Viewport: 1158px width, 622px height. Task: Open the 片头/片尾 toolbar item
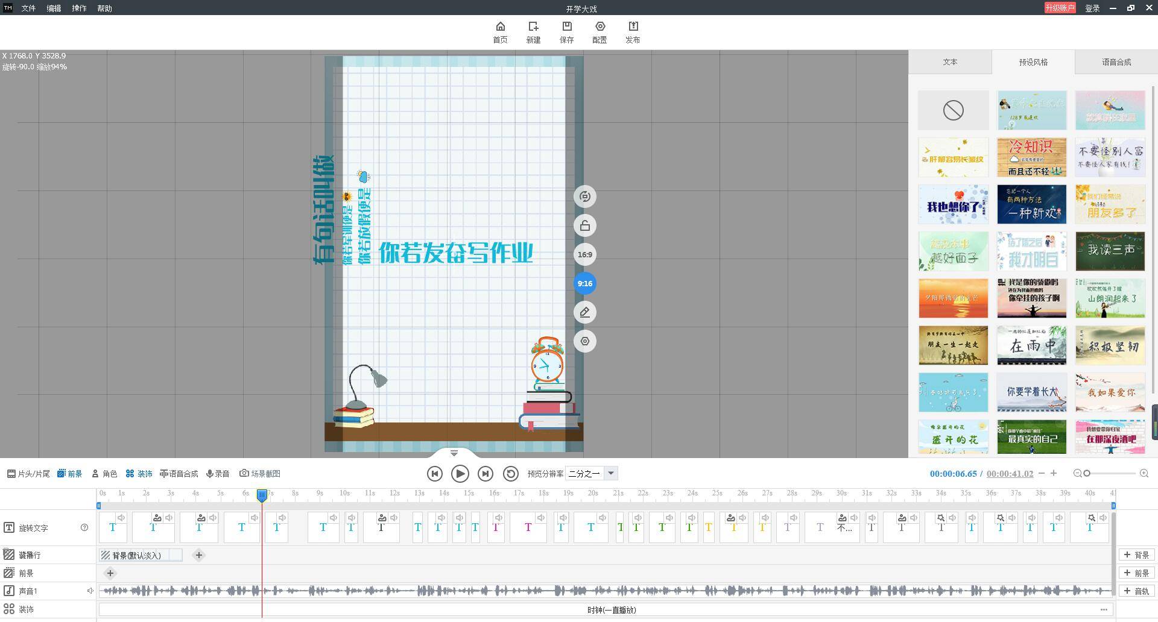[x=29, y=474]
